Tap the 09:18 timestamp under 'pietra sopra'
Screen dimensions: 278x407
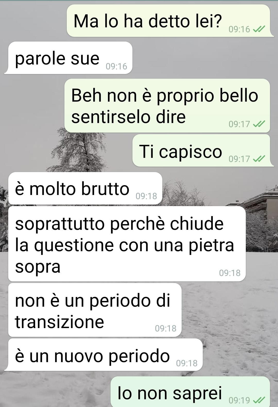[230, 273]
